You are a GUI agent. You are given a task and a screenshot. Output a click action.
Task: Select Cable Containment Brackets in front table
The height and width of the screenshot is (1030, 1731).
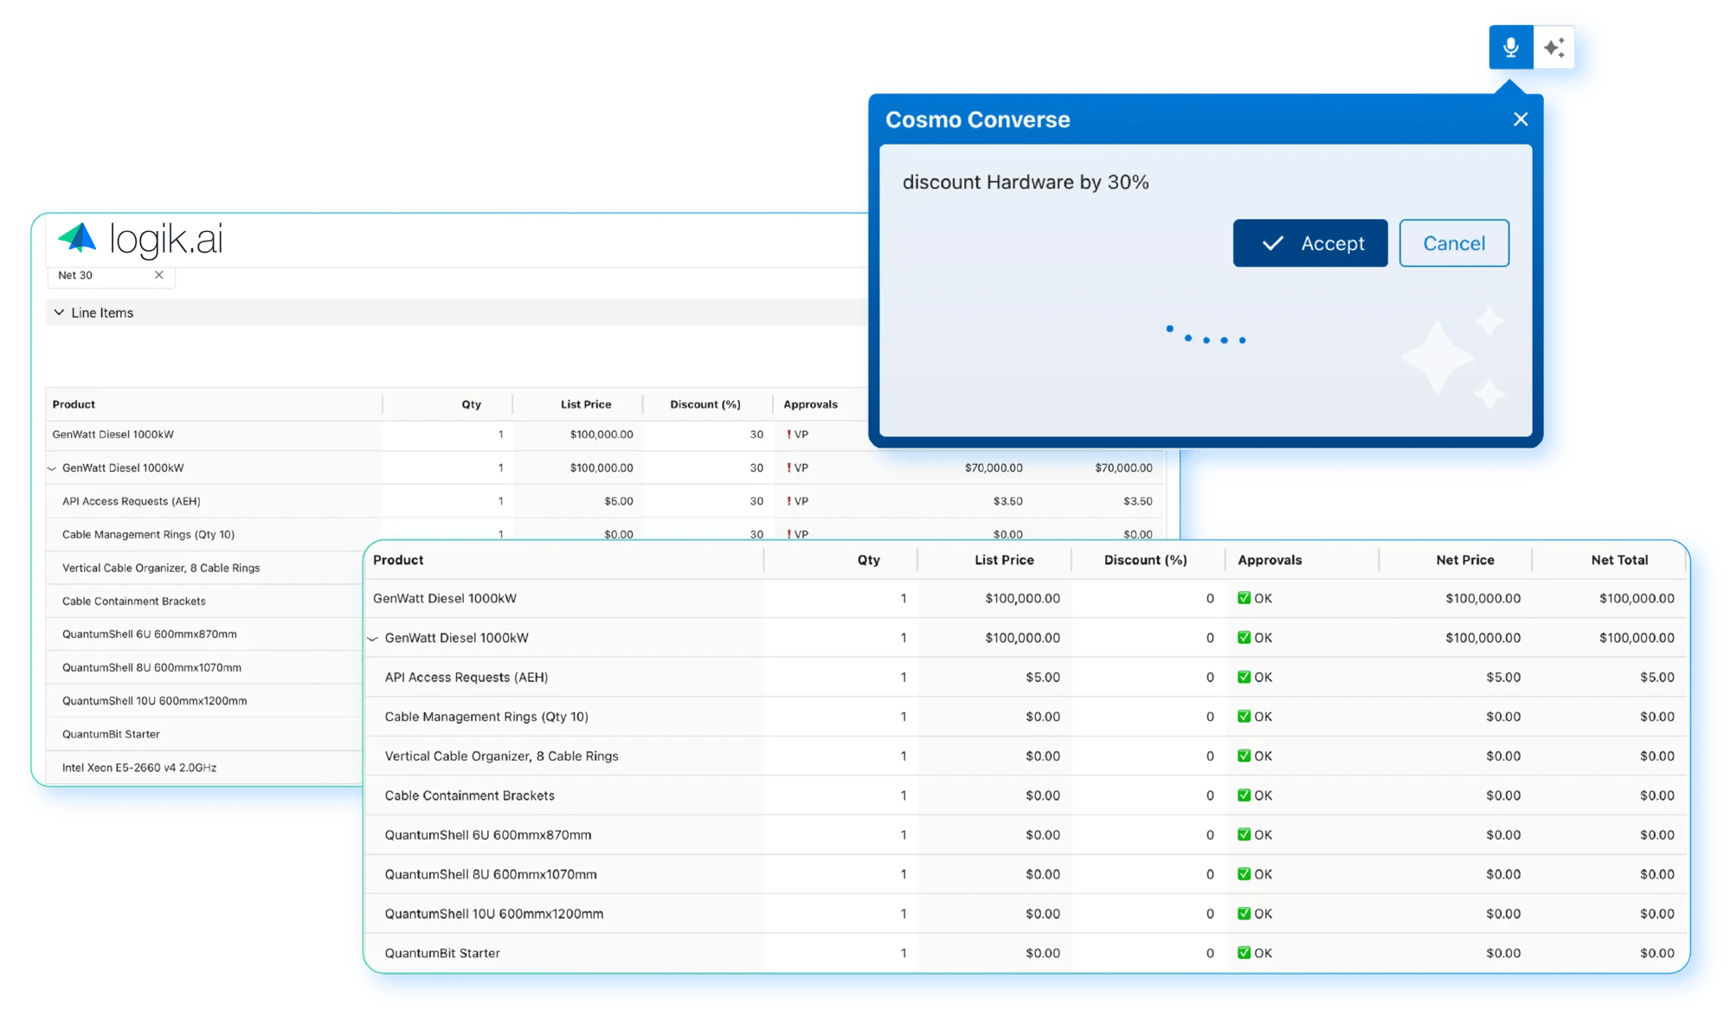click(469, 795)
